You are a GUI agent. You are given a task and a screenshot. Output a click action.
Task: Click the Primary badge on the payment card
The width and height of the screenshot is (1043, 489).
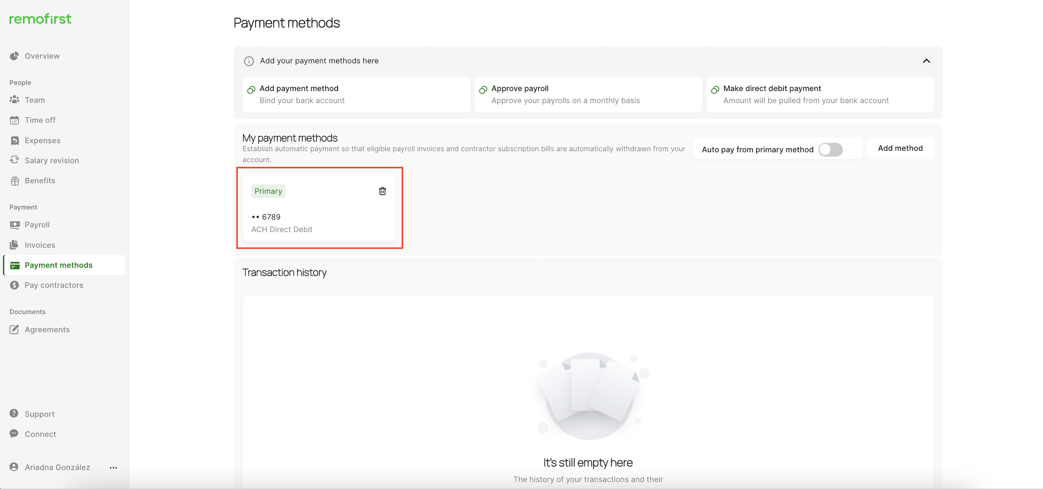tap(268, 191)
